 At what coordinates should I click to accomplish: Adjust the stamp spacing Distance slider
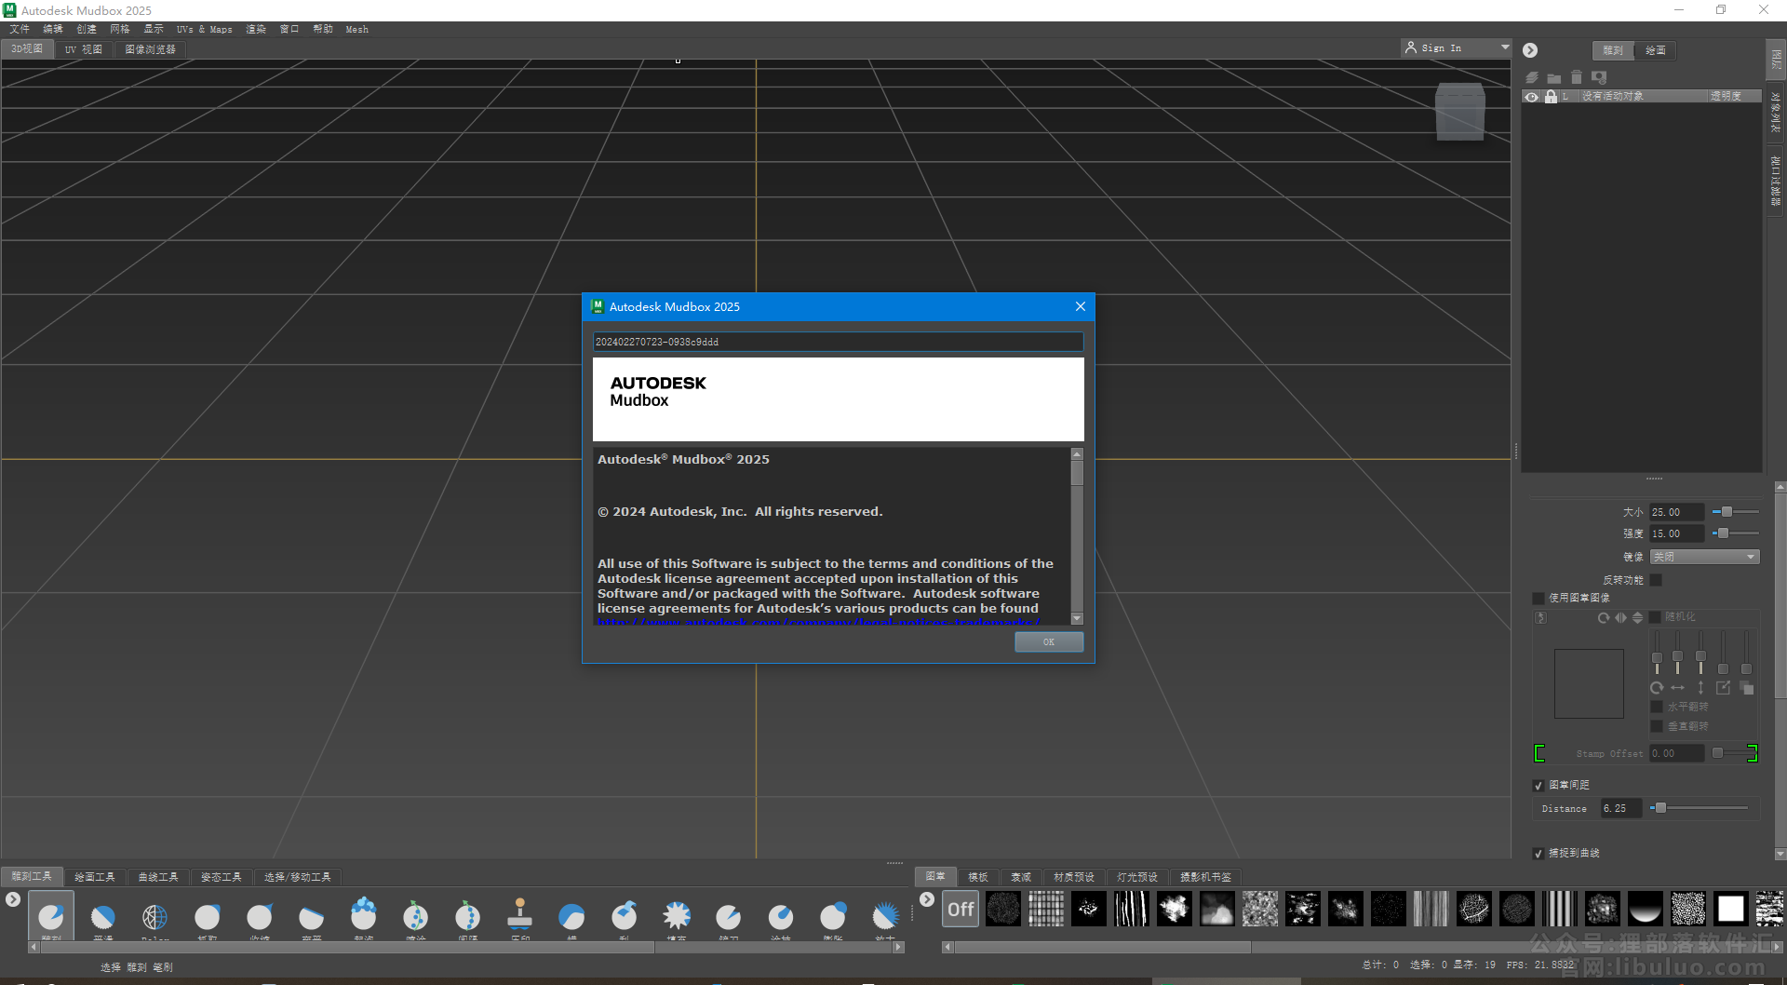pyautogui.click(x=1659, y=808)
